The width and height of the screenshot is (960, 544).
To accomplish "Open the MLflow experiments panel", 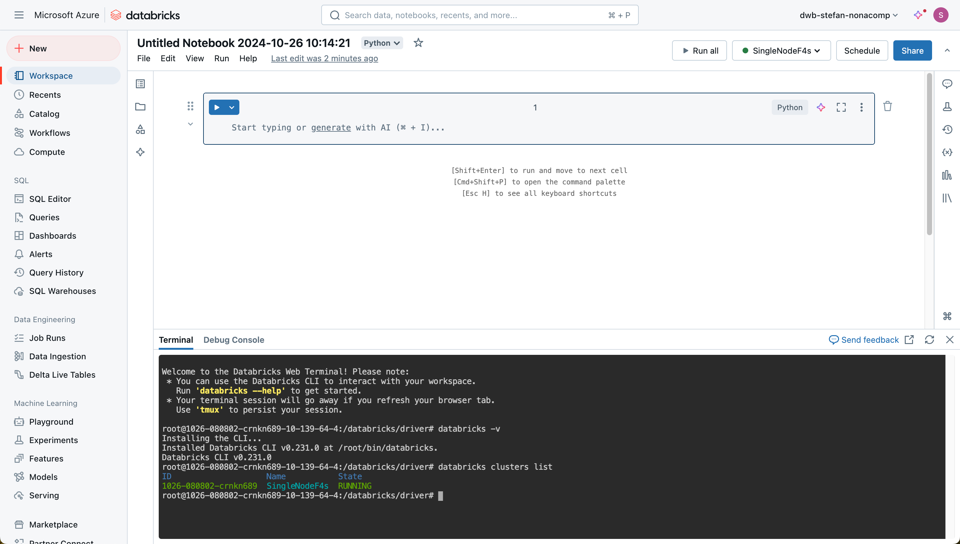I will click(948, 107).
